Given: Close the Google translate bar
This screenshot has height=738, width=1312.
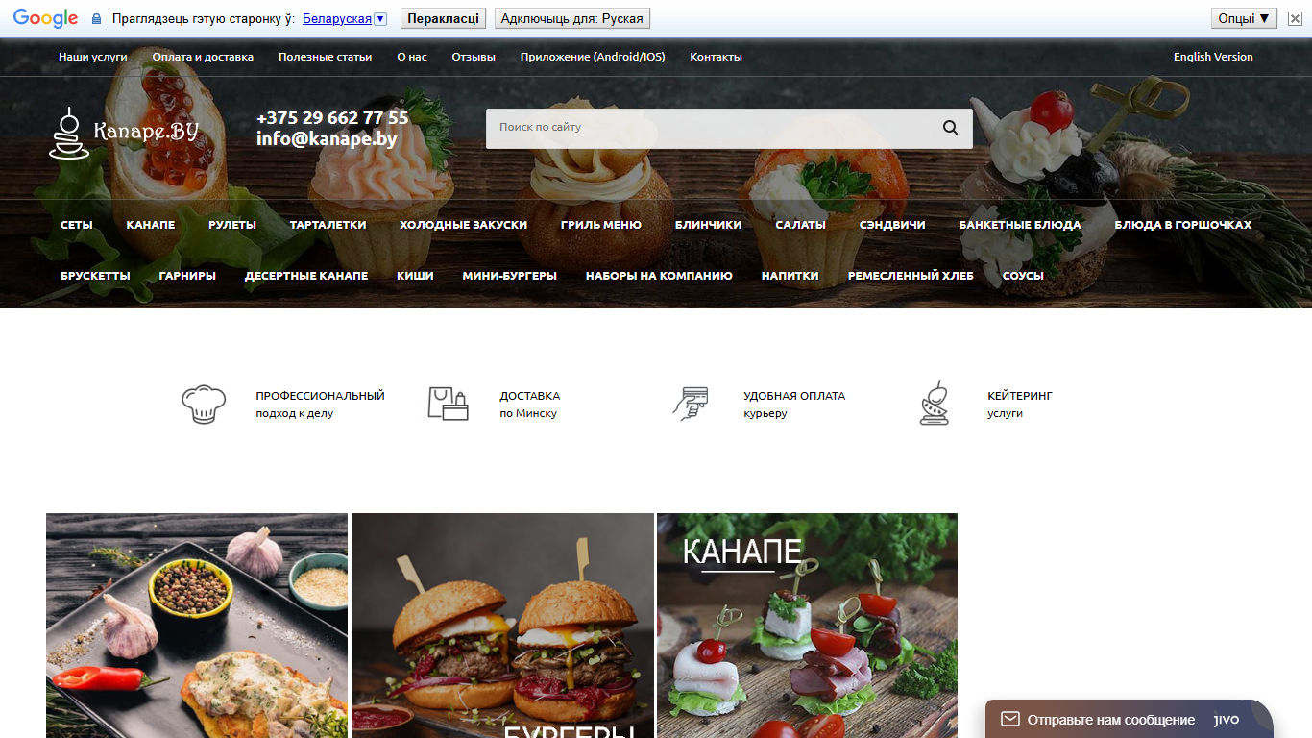Looking at the screenshot, I should coord(1294,18).
